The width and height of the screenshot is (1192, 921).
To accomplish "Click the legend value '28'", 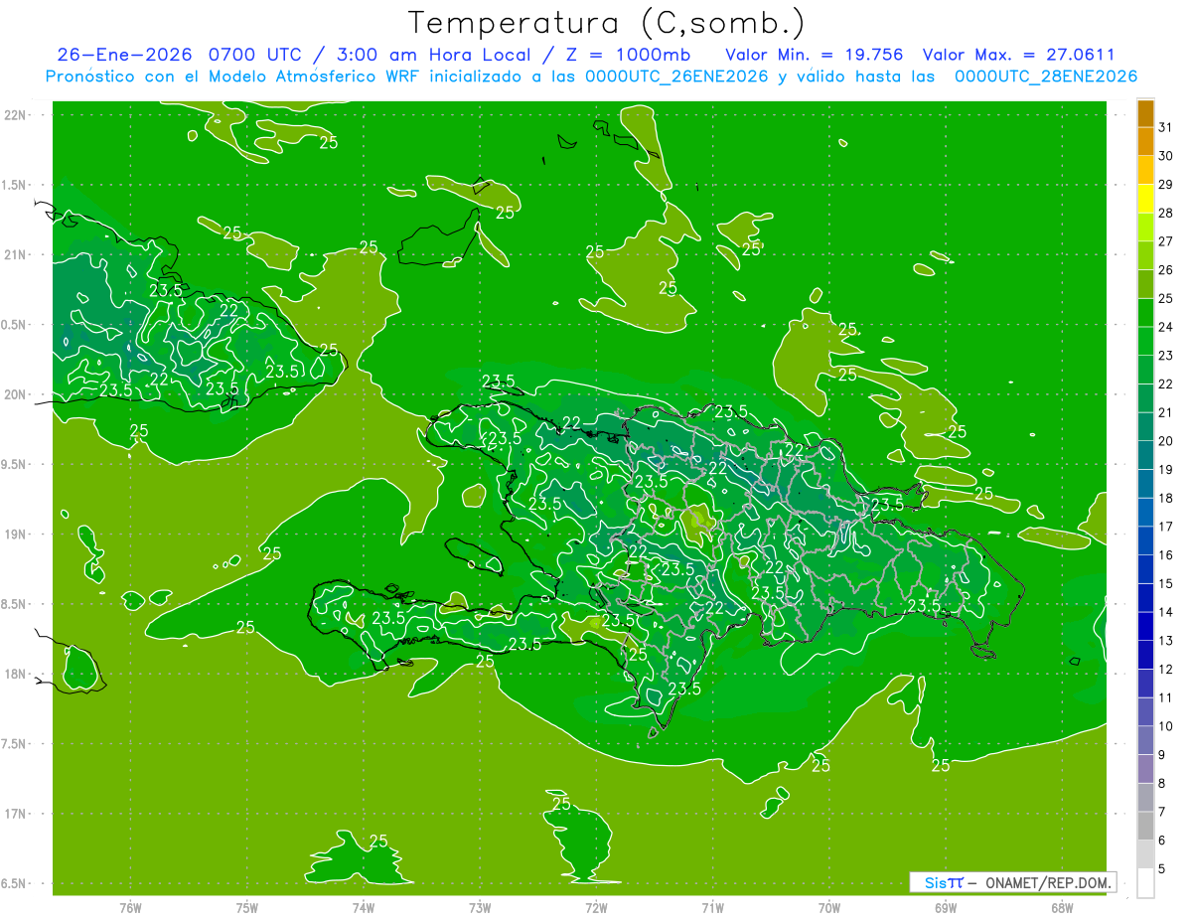I will [x=1166, y=214].
